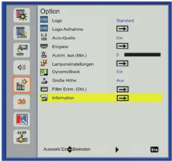
Task: Click the Autom. aus slider bar
Action: tap(142, 55)
